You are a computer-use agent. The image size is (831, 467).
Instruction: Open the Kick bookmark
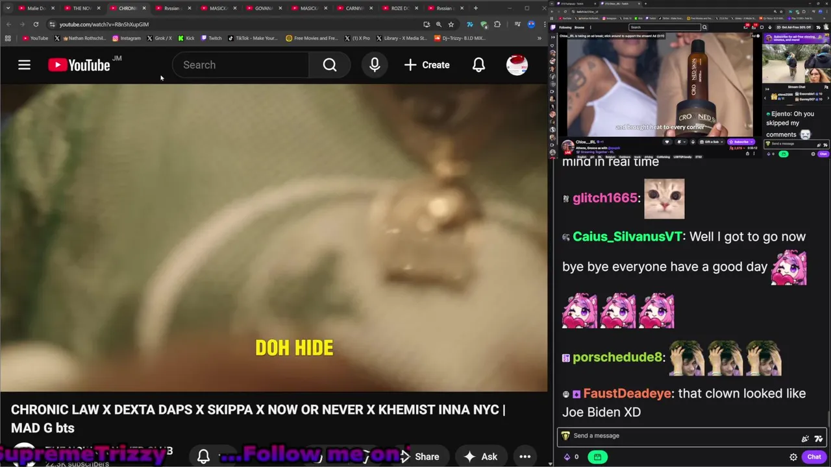click(186, 38)
